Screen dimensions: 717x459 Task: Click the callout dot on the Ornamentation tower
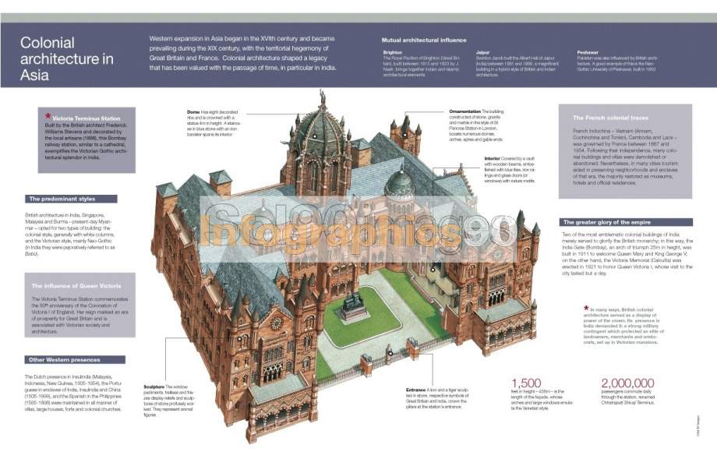(404, 134)
